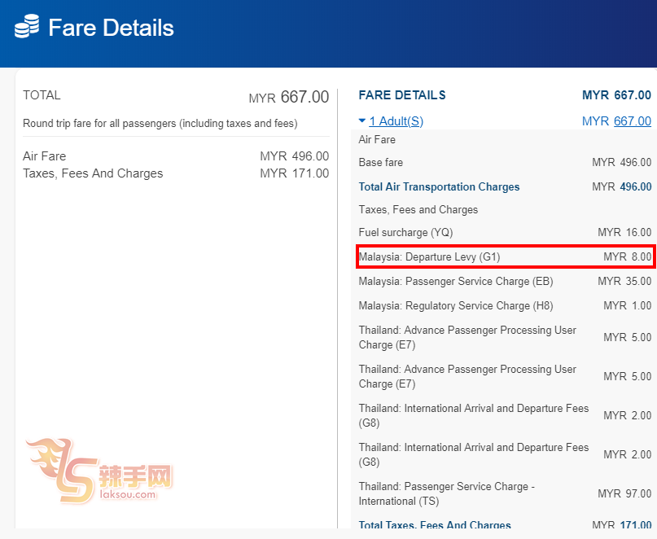Viewport: 657px width, 539px height.
Task: Click the Thailand Passenger Service Charge (TS) row
Action: coord(505,493)
